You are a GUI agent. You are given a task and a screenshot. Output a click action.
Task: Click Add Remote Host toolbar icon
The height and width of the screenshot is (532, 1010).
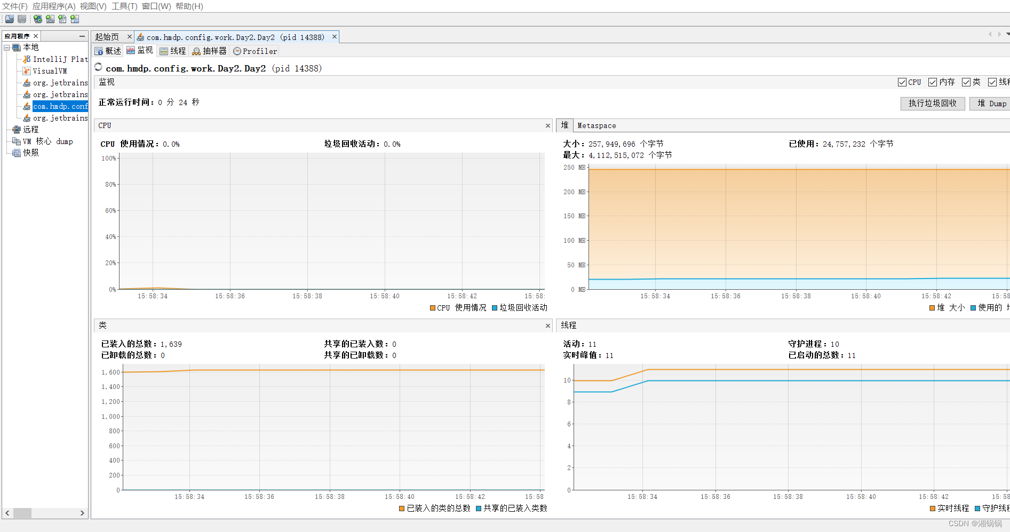click(38, 19)
